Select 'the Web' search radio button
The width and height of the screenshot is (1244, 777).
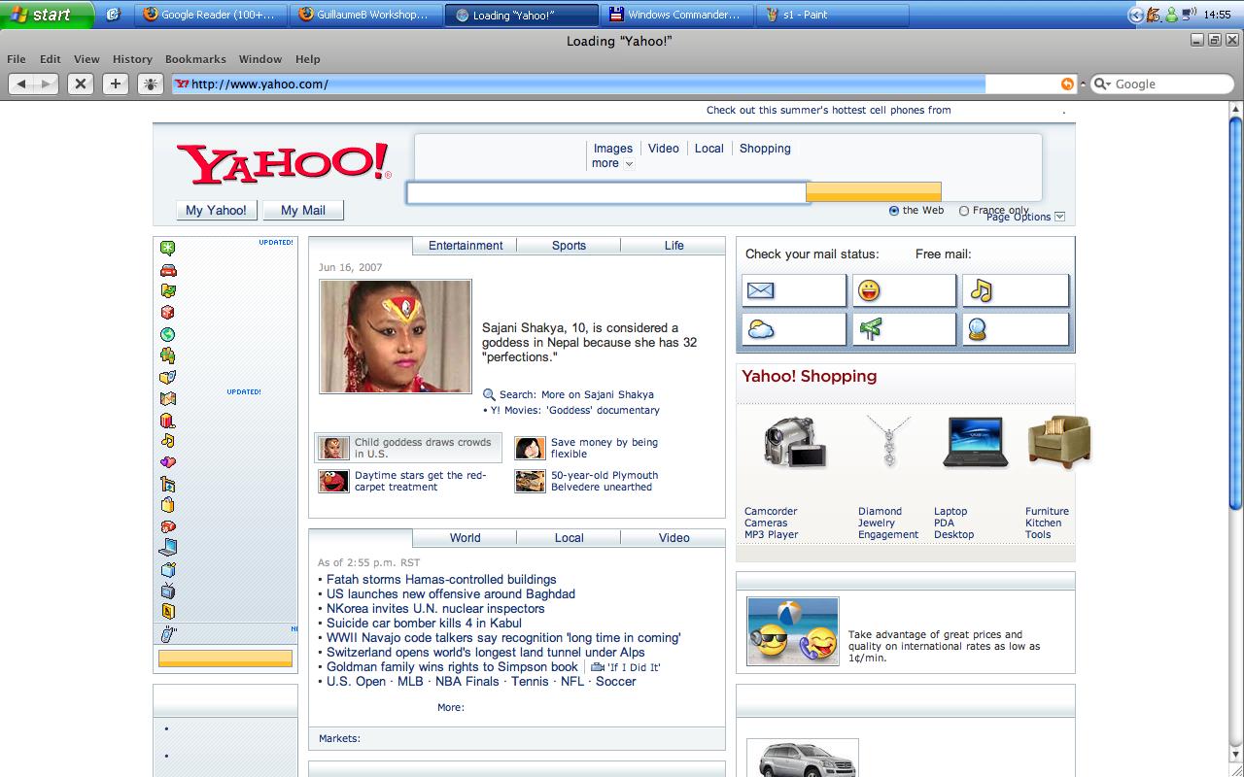point(894,211)
